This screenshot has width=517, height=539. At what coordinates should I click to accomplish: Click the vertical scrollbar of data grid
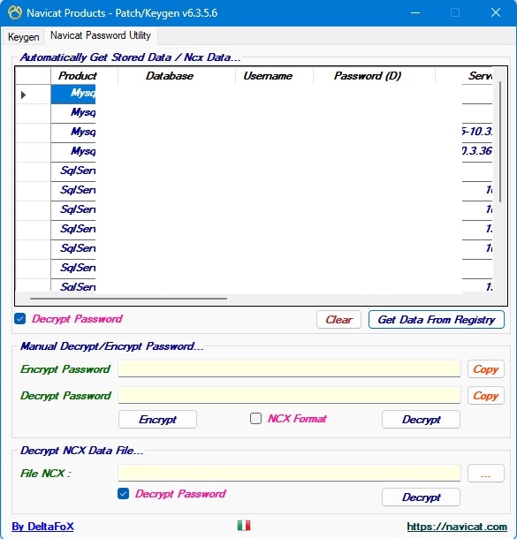click(x=500, y=141)
